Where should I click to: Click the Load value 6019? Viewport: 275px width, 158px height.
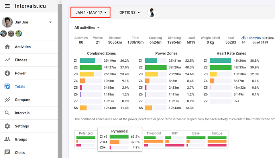coord(191,43)
